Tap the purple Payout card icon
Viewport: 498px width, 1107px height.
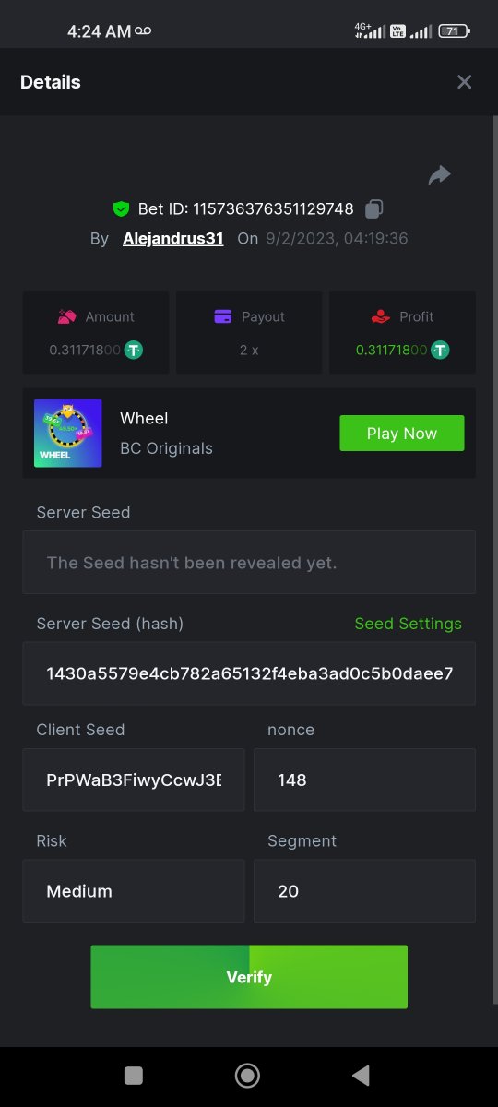[x=223, y=316]
